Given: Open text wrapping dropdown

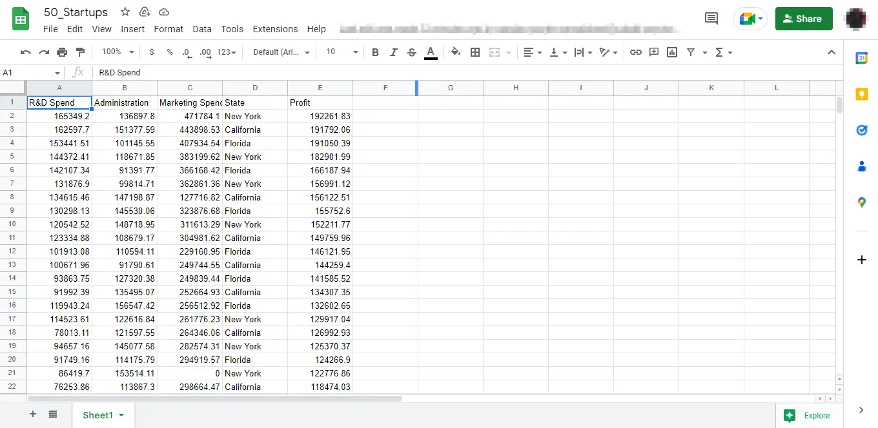Looking at the screenshot, I should 583,52.
